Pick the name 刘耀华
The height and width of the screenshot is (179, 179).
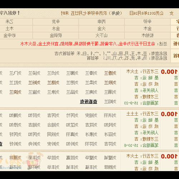coord(91,158)
